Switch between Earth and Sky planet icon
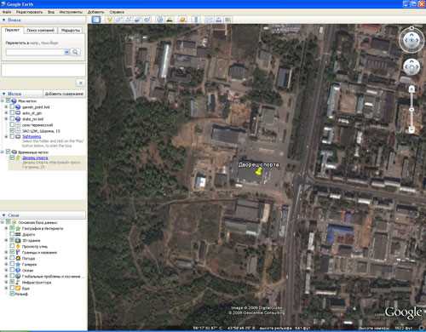The height and width of the screenshot is (332, 426). point(182,20)
